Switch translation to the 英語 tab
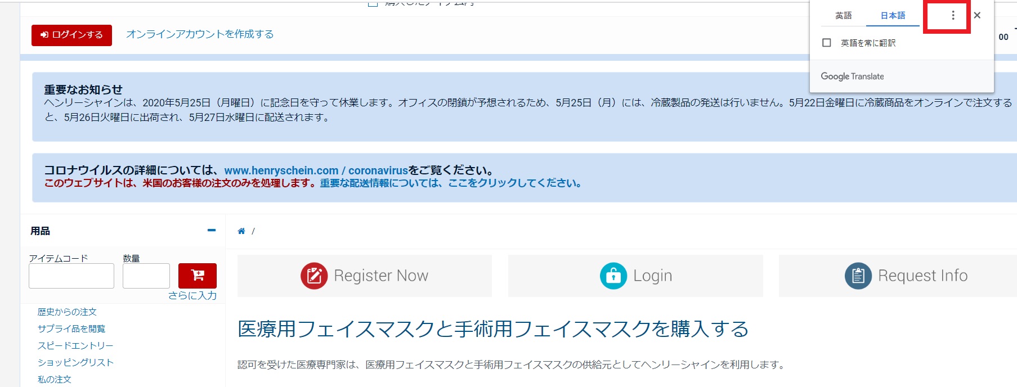Screen dimensions: 1017x387 pyautogui.click(x=843, y=16)
